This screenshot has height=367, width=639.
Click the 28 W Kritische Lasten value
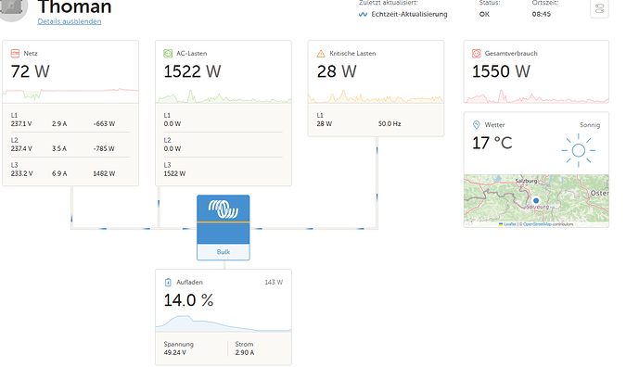pyautogui.click(x=337, y=71)
